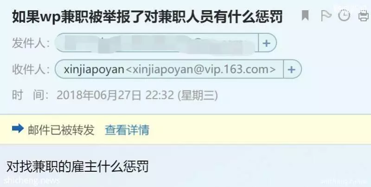Screen dimensions: 371x187
Task: Select the blurred sender address chip
Action: [157, 43]
